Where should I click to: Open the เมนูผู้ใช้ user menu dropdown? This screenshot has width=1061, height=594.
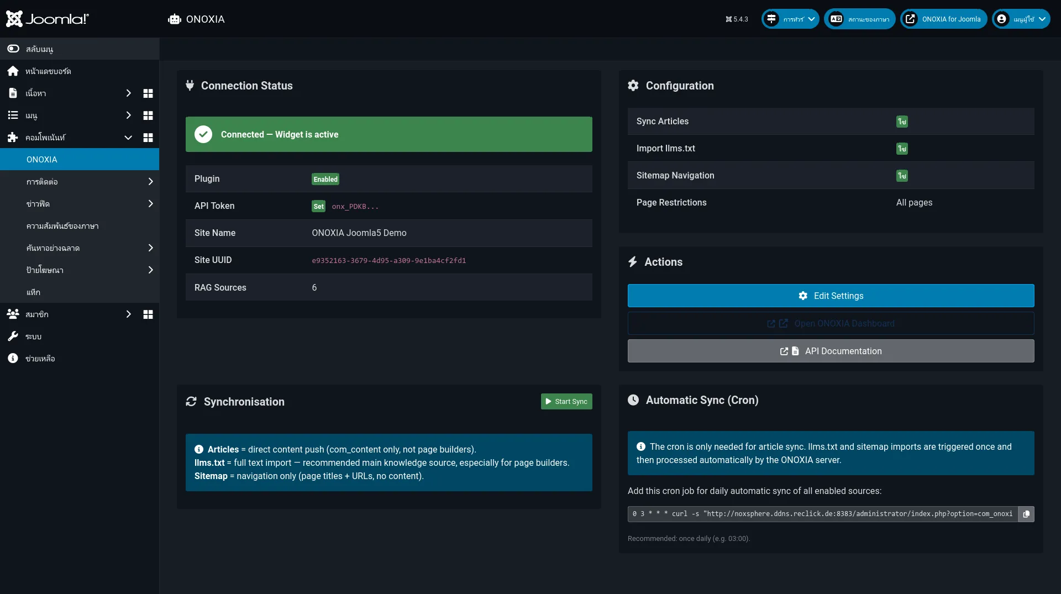tap(1021, 19)
